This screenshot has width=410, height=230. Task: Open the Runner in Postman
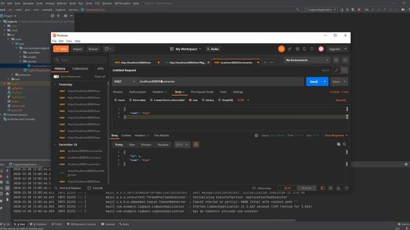(x=93, y=49)
